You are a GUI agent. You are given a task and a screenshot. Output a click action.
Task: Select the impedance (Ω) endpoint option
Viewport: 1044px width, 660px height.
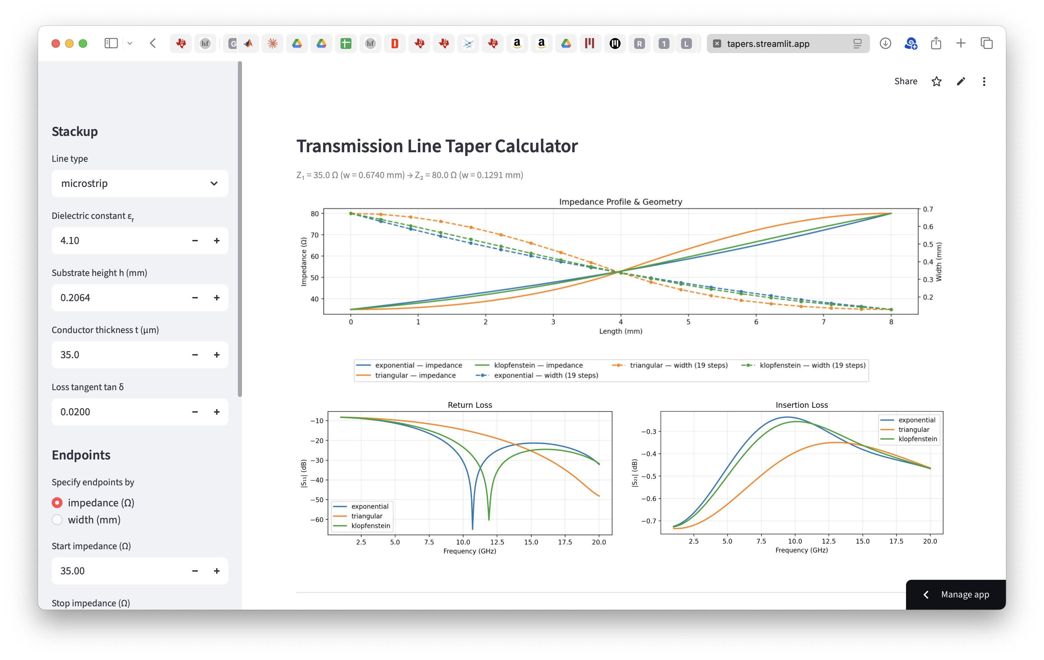click(x=57, y=503)
